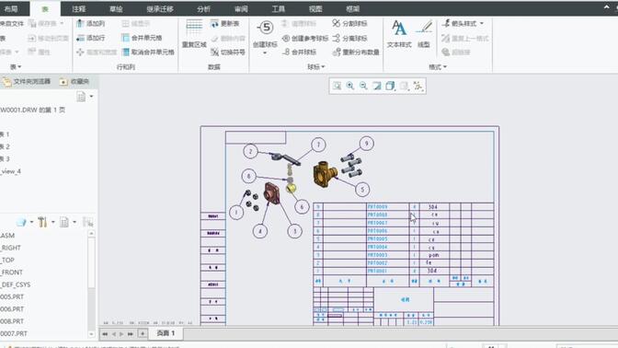This screenshot has width=618, height=348.
Task: Click the 创建球标 create balloon icon
Action: pyautogui.click(x=265, y=28)
